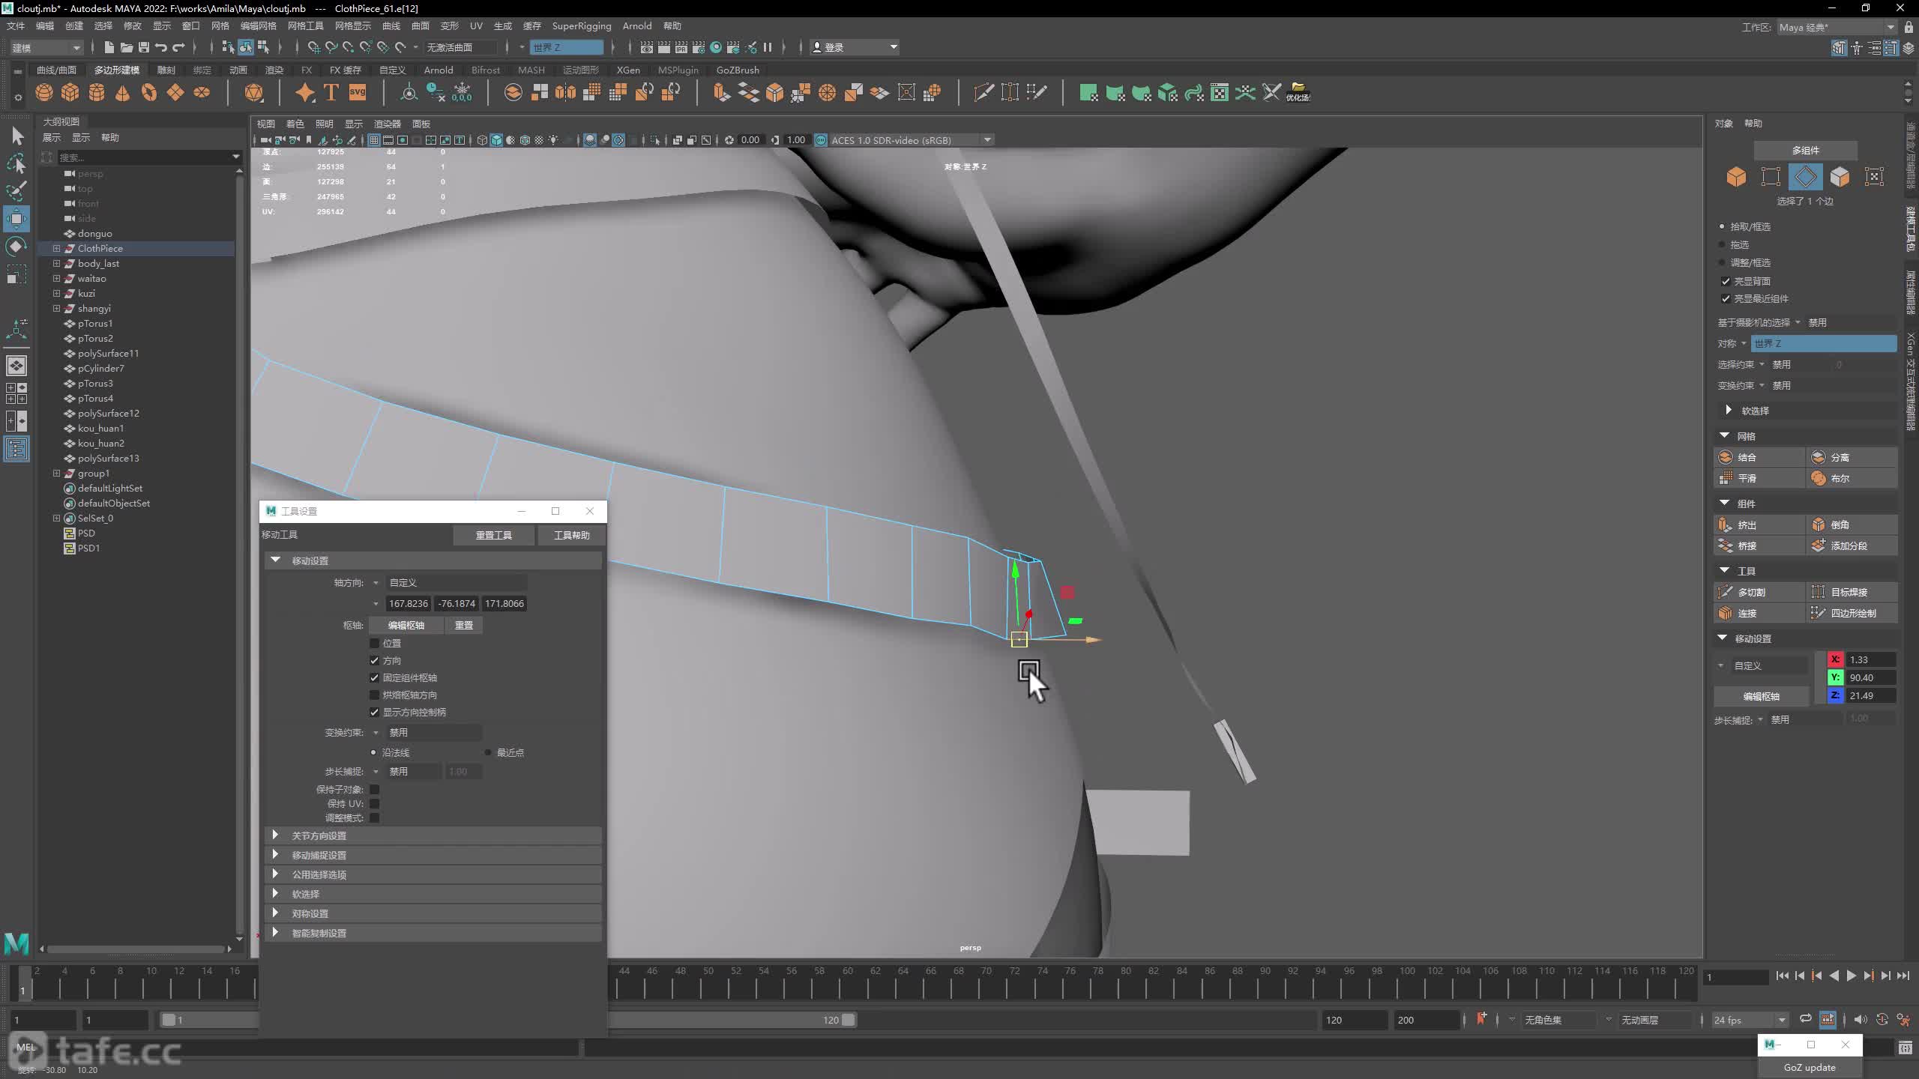Switch to the GoZBrush shelf tab
Image resolution: width=1919 pixels, height=1079 pixels.
[x=738, y=70]
